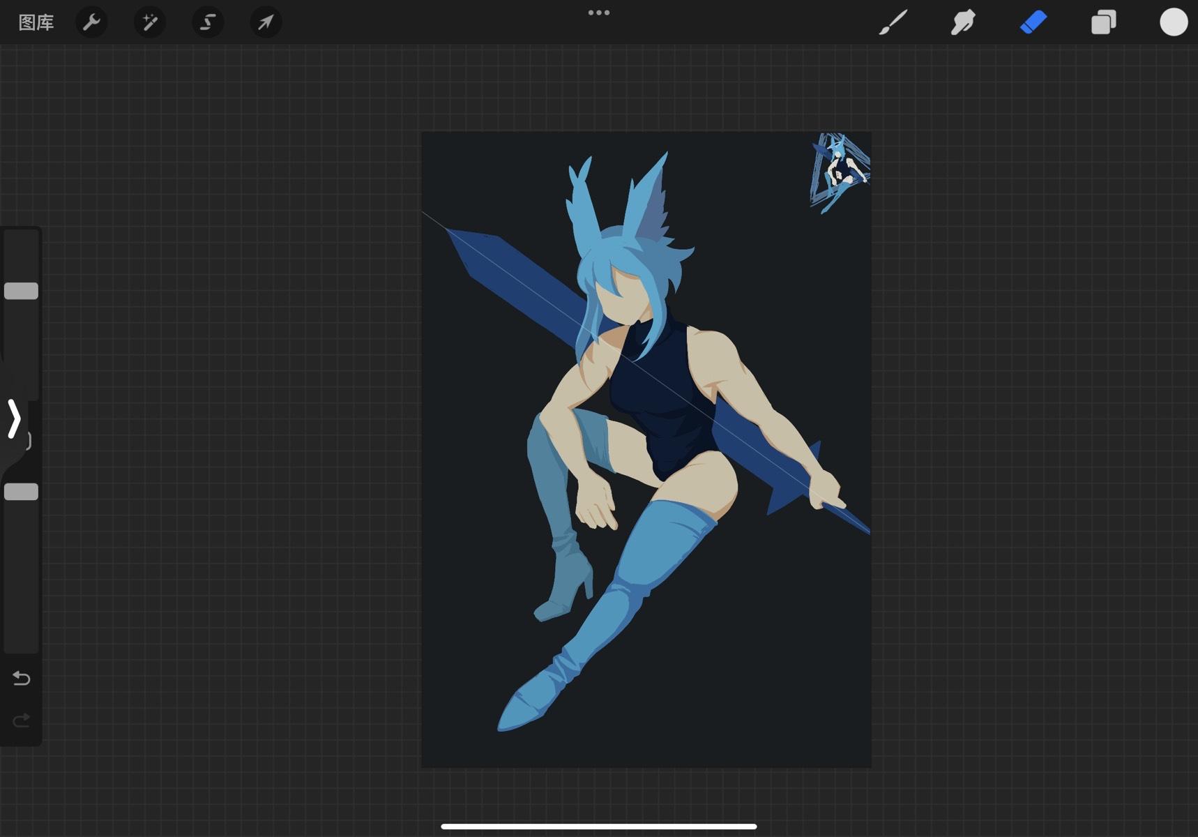Click the brush size slider handle
This screenshot has width=1198, height=837.
point(21,291)
